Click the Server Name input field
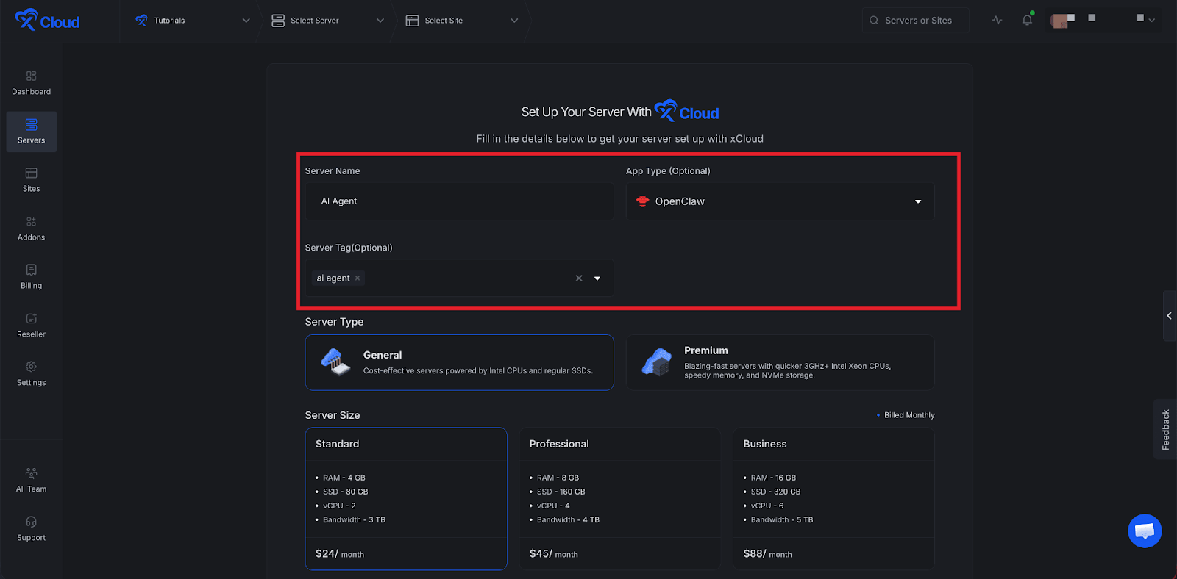Image resolution: width=1177 pixels, height=579 pixels. (x=459, y=201)
